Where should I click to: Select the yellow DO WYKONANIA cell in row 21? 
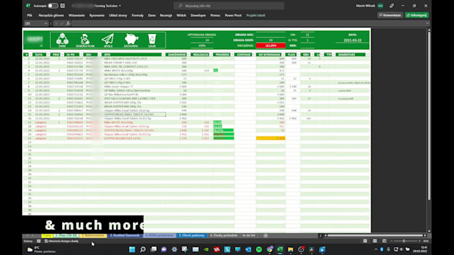click(270, 138)
